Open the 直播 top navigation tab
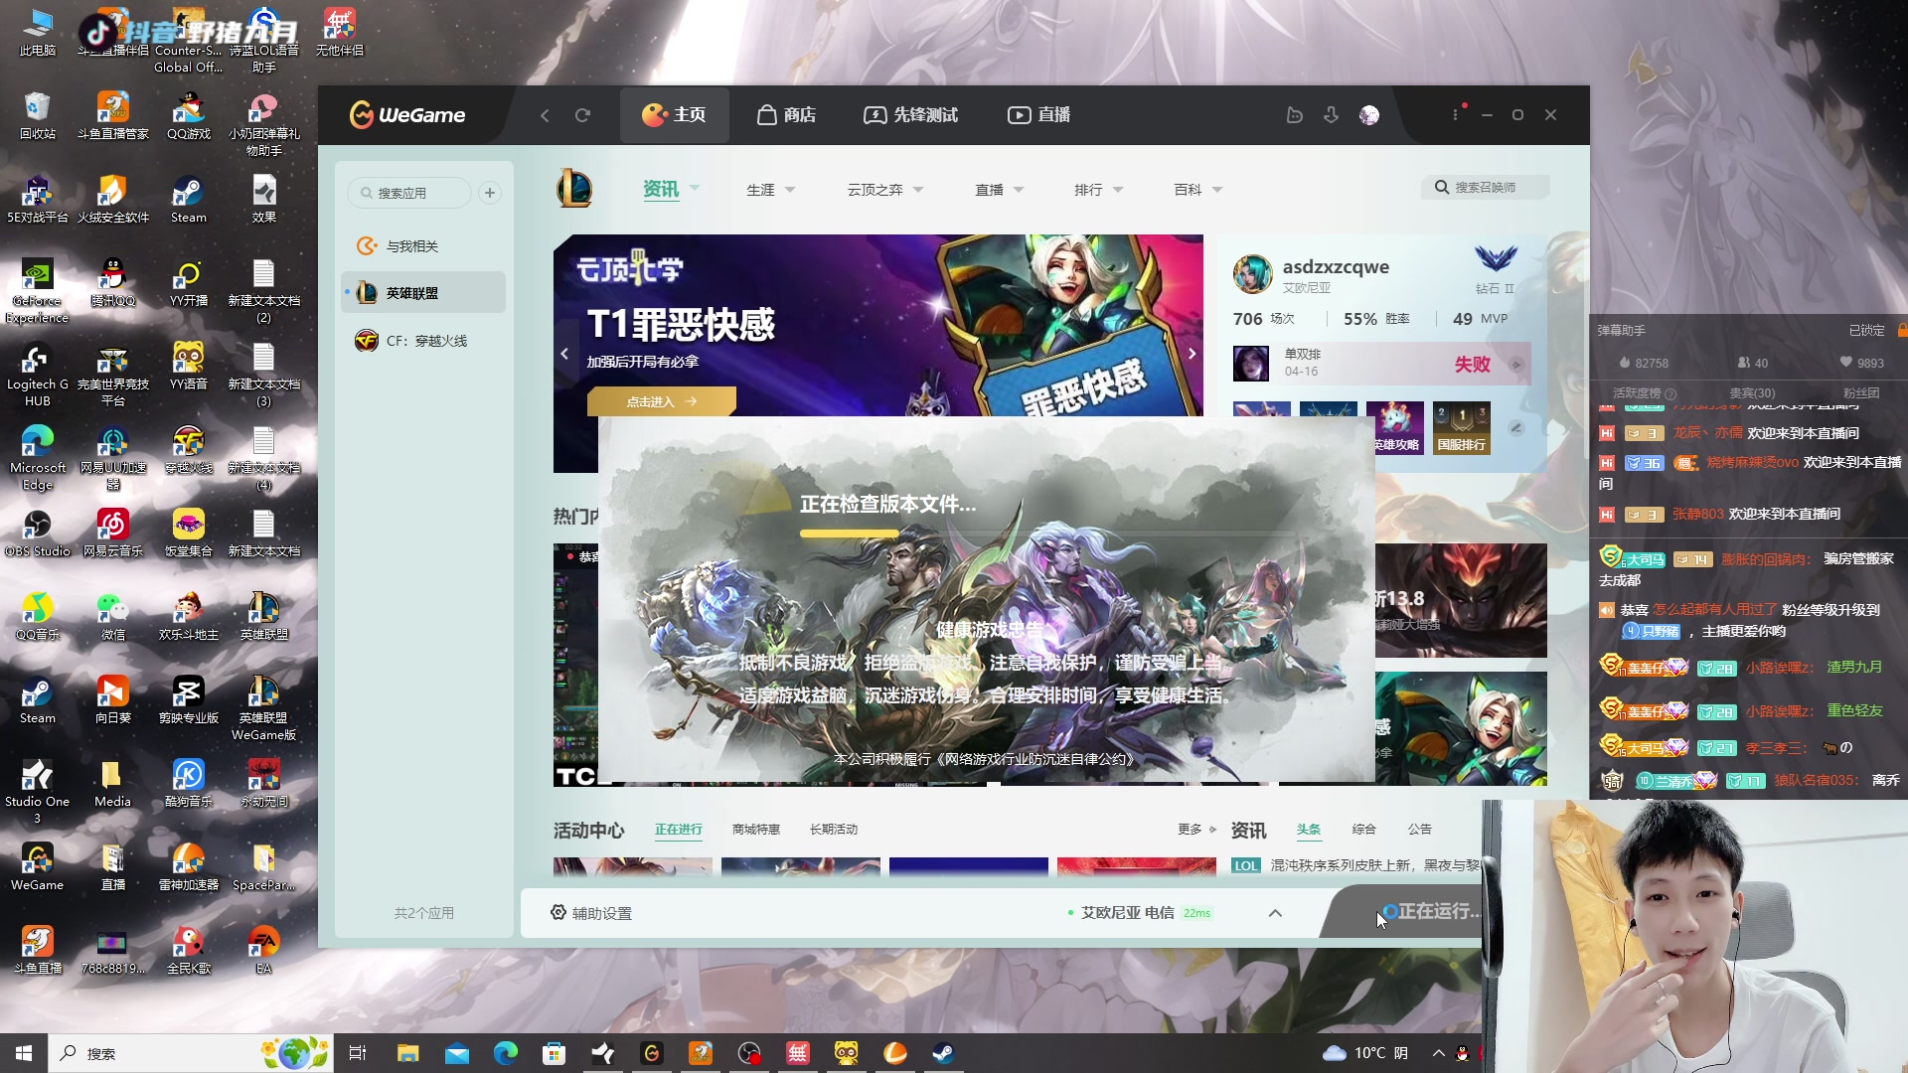This screenshot has height=1073, width=1908. coord(1039,115)
